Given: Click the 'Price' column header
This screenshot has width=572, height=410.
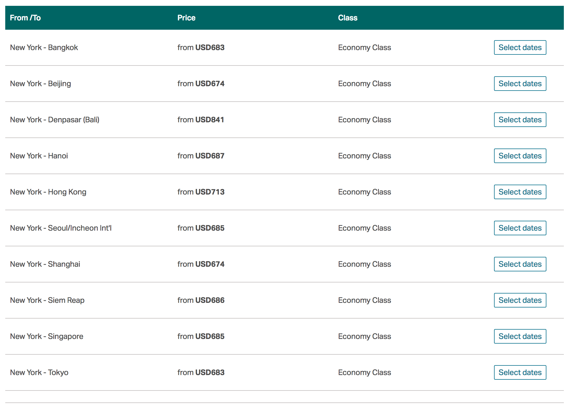Looking at the screenshot, I should coord(186,18).
